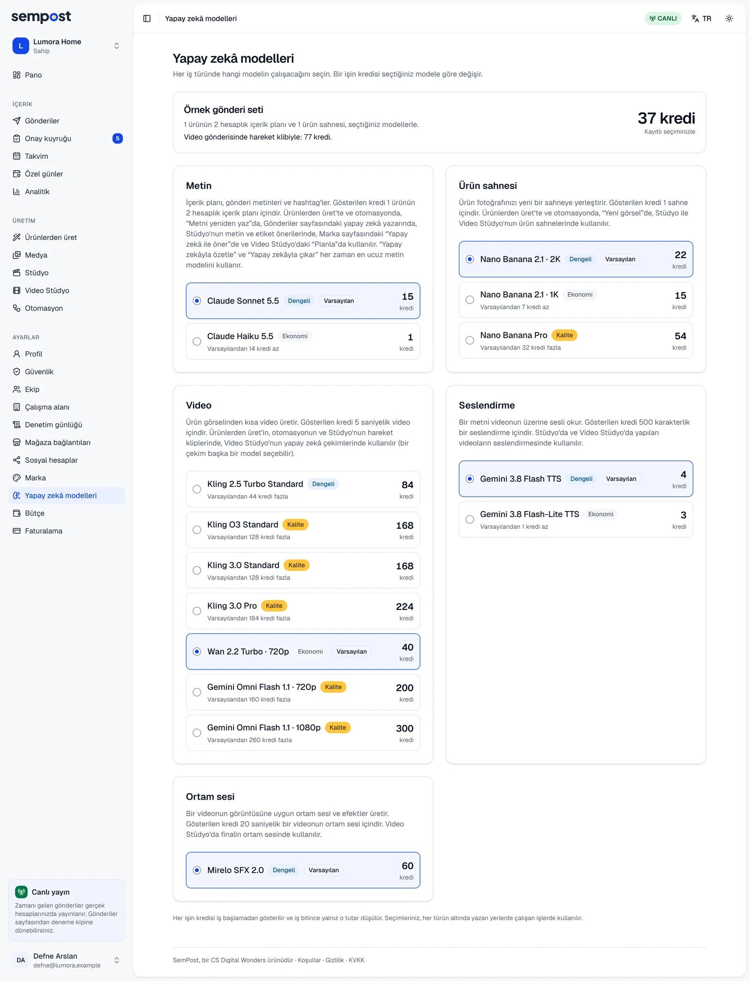Open the KVKK footer link

(x=357, y=960)
